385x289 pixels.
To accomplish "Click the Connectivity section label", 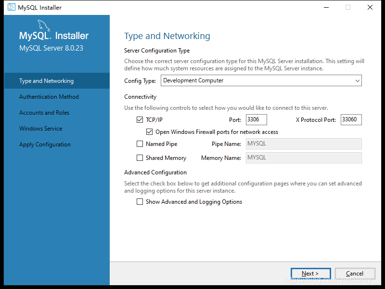I will click(140, 97).
